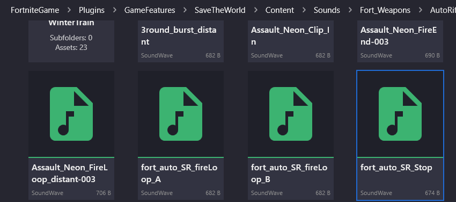The height and width of the screenshot is (202, 456).
Task: Click SoundWave type under Assault_Neon_Clip_In
Action: tap(267, 55)
